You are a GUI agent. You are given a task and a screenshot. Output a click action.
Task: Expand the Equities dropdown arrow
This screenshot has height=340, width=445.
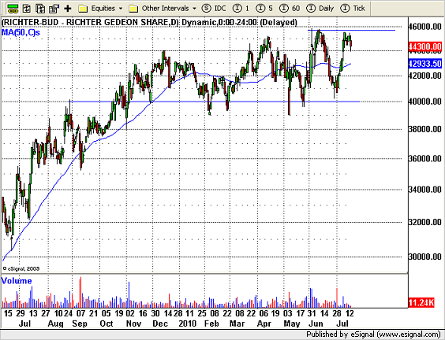[121, 9]
